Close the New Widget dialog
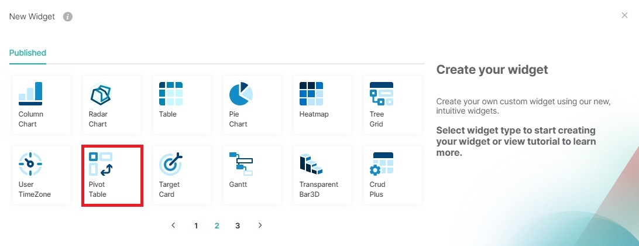The width and height of the screenshot is (639, 246). point(624,15)
